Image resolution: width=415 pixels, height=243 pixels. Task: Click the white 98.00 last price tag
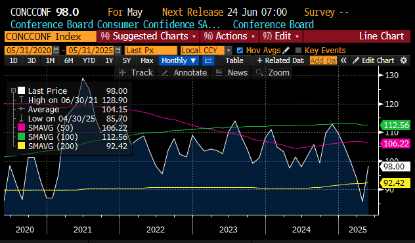[x=395, y=167]
